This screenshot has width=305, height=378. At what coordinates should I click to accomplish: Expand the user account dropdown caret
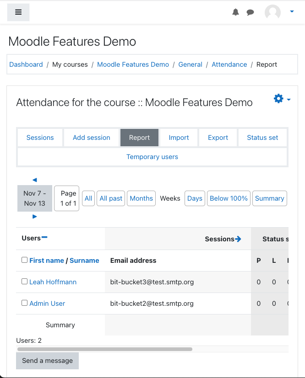pos(292,12)
